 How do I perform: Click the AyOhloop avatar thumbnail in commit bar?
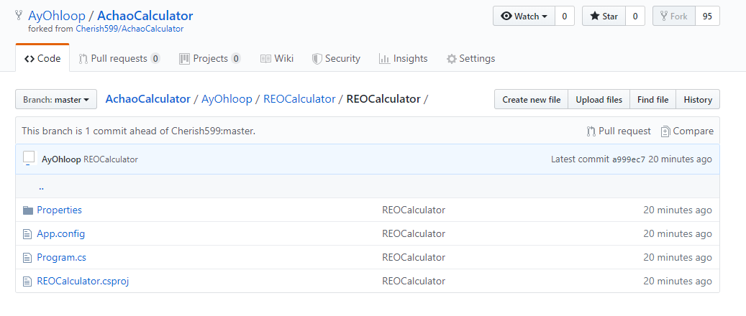[29, 158]
